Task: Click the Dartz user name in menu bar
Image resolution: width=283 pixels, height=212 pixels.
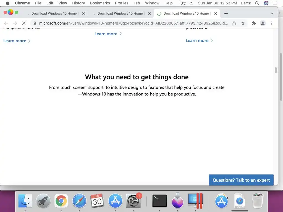Action: (245, 3)
